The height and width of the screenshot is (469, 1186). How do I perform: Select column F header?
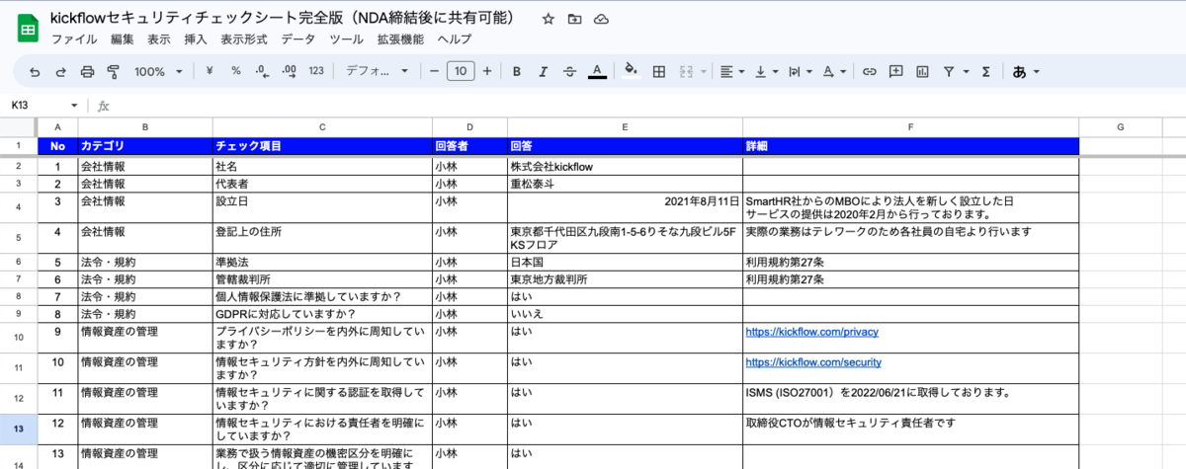point(910,126)
